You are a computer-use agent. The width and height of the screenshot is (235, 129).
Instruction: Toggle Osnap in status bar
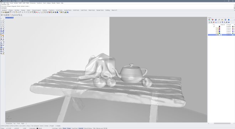point(69,128)
